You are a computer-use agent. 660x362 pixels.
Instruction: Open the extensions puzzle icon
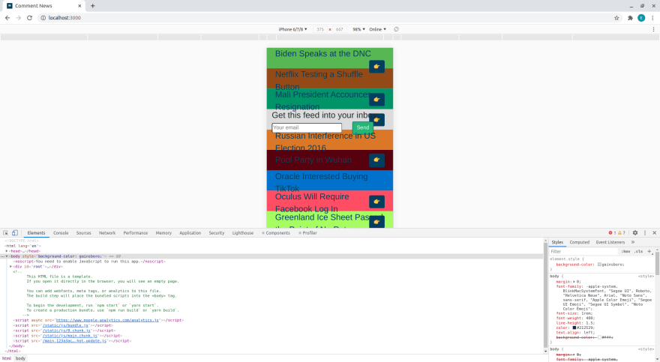coord(630,18)
